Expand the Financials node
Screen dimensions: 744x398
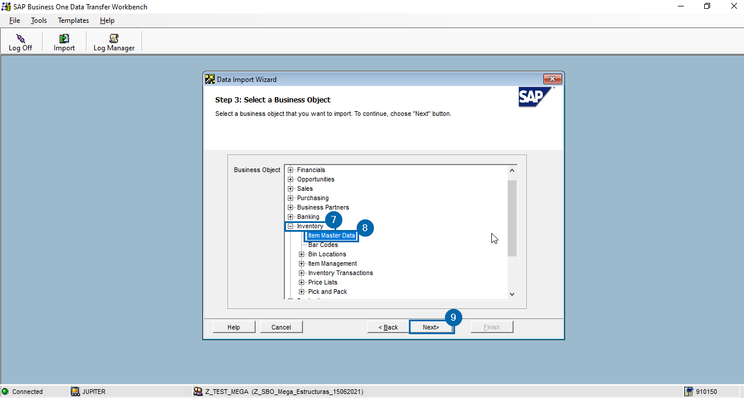tap(290, 170)
